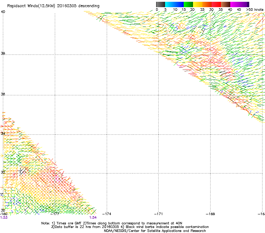265x233 pixels.
Task: Click the purple '1:53' time label
Action: pos(4,218)
